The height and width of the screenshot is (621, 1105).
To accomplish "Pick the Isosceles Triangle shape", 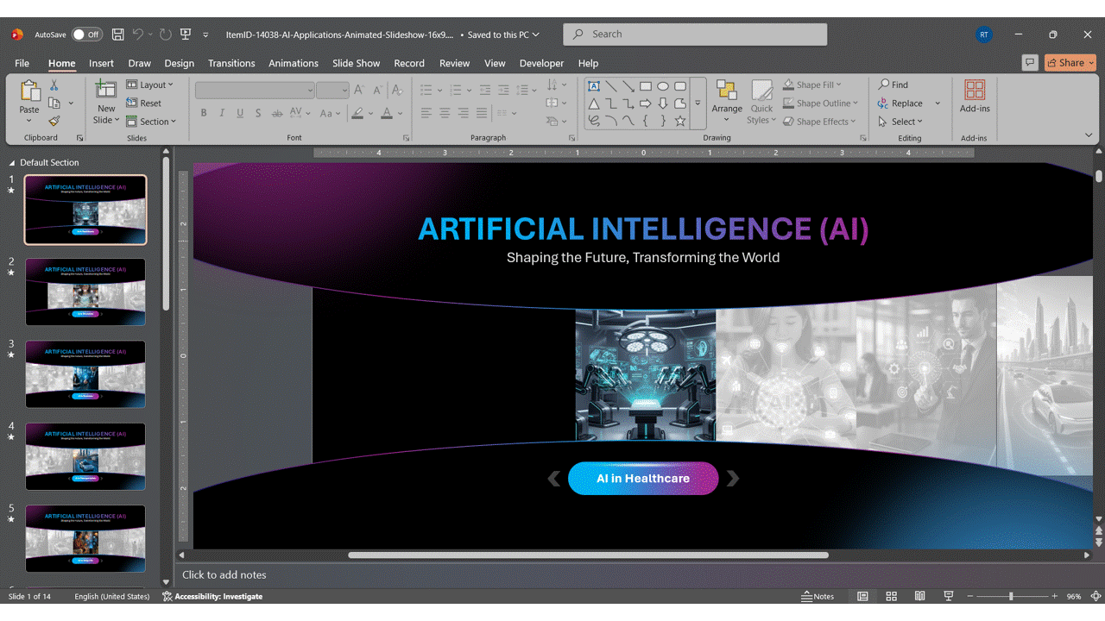I will click(594, 103).
